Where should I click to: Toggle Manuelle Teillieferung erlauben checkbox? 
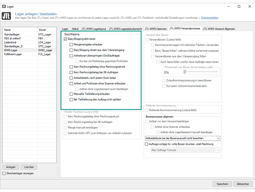pyautogui.click(x=71, y=94)
